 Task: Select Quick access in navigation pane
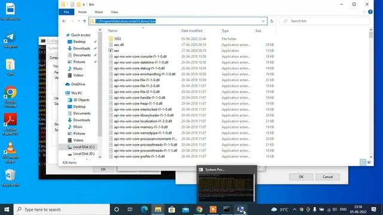[80, 35]
